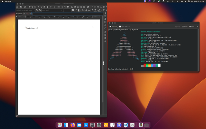Open the Konsole terminal icon in dock

(92, 125)
